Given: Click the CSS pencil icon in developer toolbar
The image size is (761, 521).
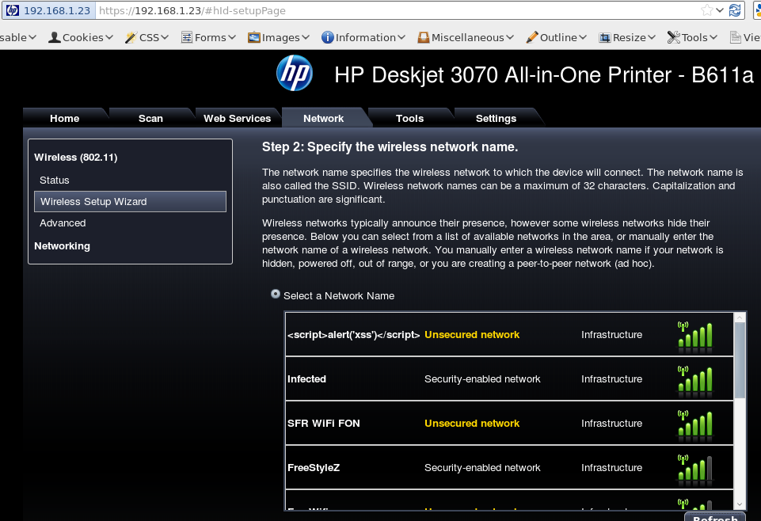Looking at the screenshot, I should point(131,36).
